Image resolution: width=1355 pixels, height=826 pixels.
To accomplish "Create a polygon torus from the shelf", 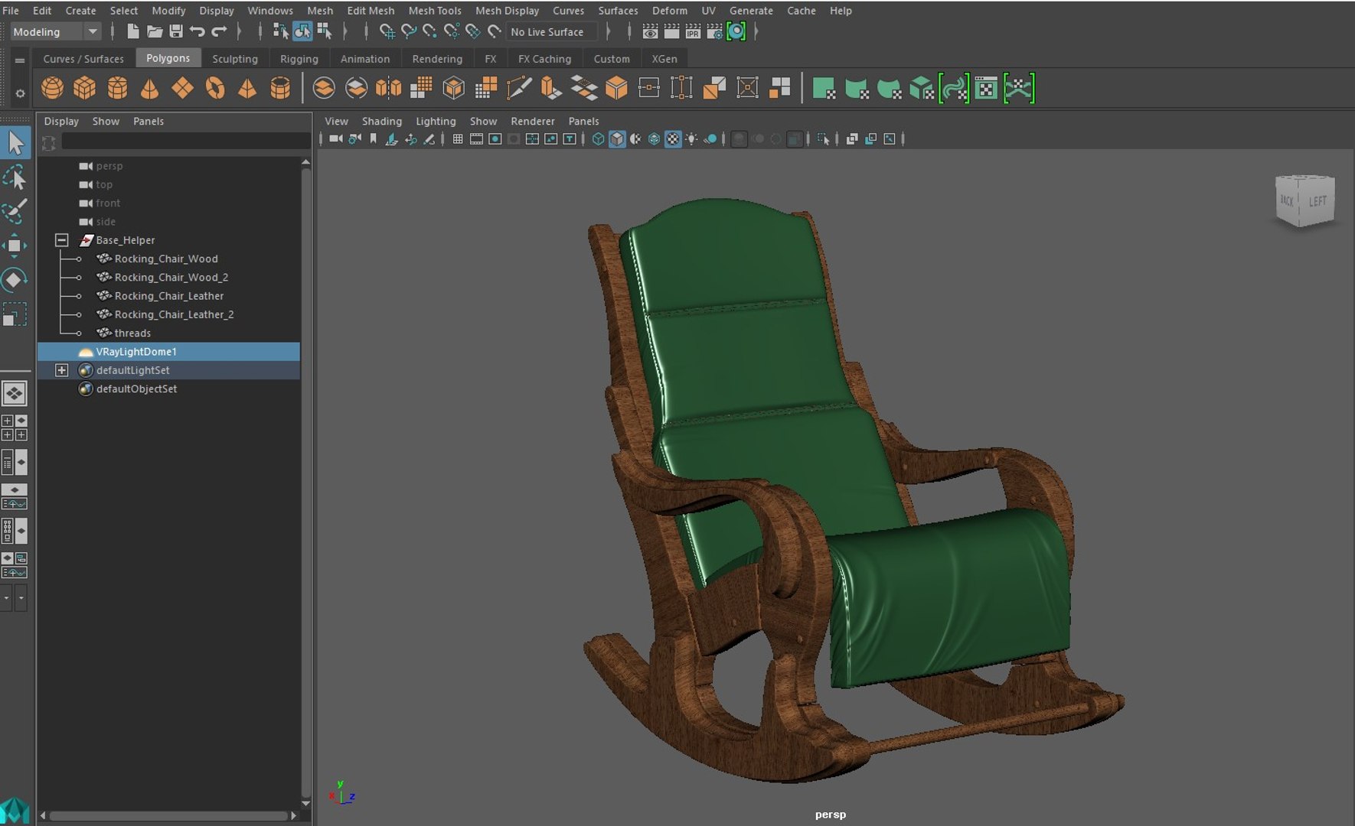I will coord(215,89).
